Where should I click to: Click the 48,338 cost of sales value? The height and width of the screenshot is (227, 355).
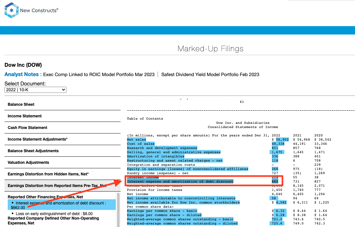[x=278, y=144]
